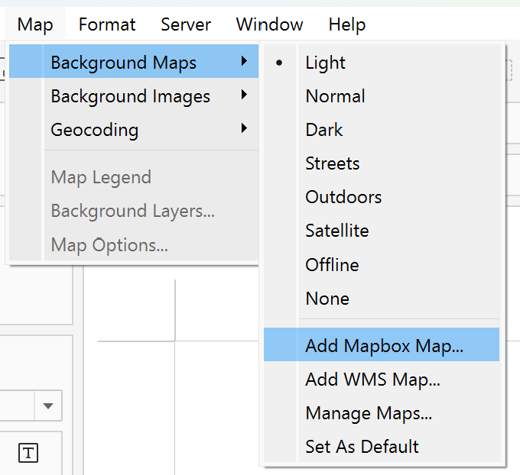This screenshot has height=475, width=520.
Task: Open the Server menu
Action: (x=186, y=24)
